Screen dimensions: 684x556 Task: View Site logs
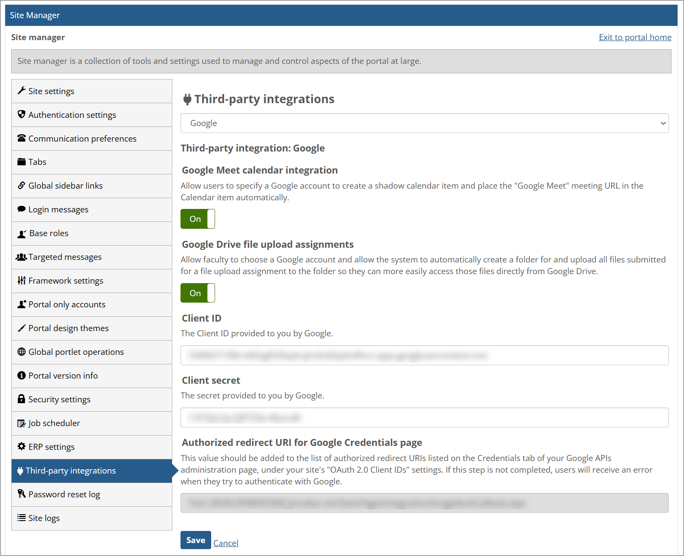tap(92, 518)
